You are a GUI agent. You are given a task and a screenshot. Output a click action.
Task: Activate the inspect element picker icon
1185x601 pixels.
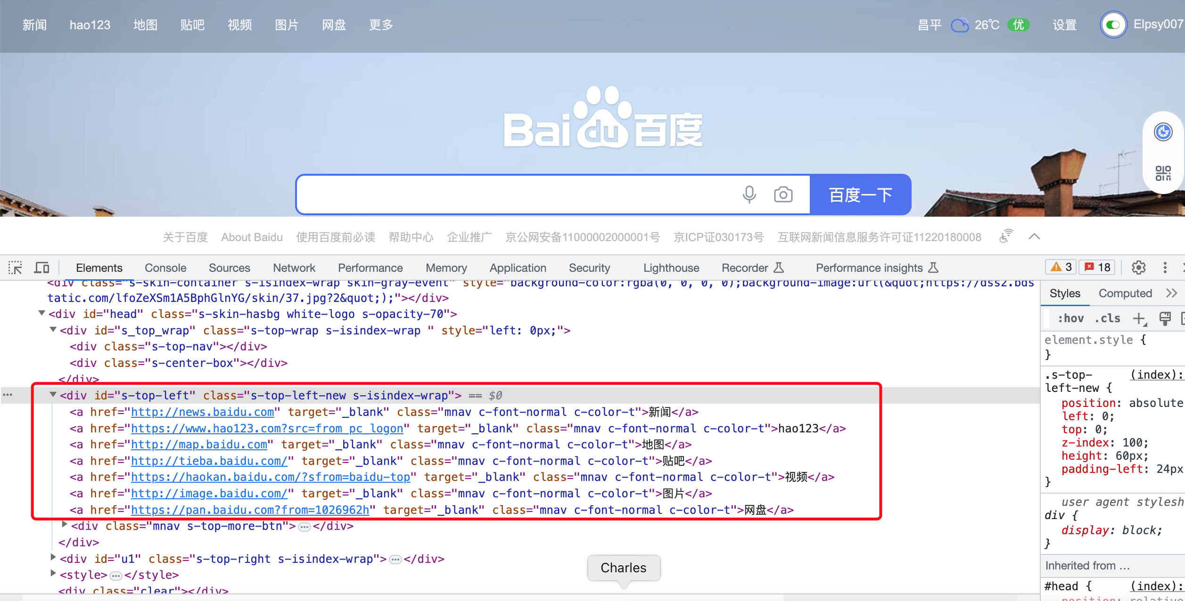(15, 268)
